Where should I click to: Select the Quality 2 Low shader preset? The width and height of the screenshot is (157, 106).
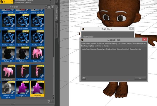[37, 22]
